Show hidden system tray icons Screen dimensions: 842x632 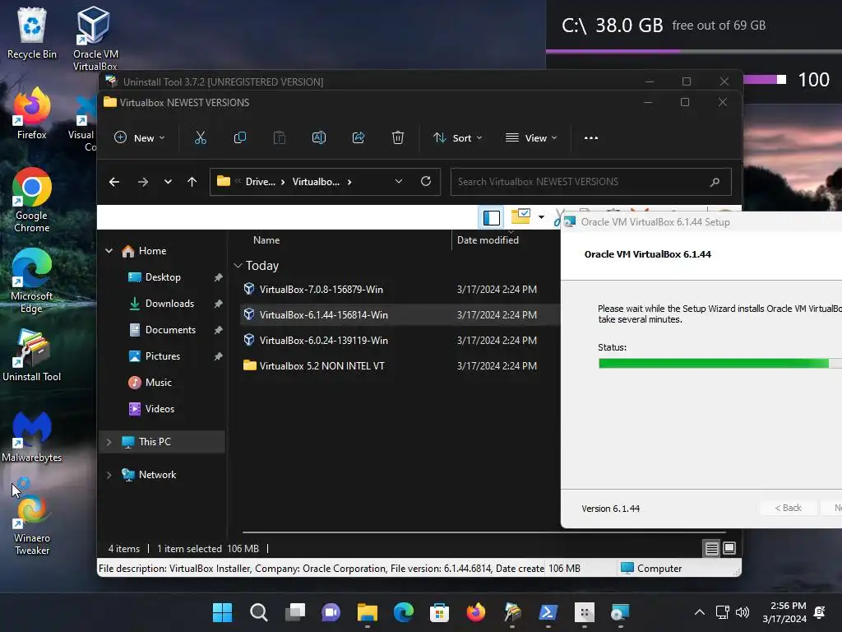[x=699, y=612]
